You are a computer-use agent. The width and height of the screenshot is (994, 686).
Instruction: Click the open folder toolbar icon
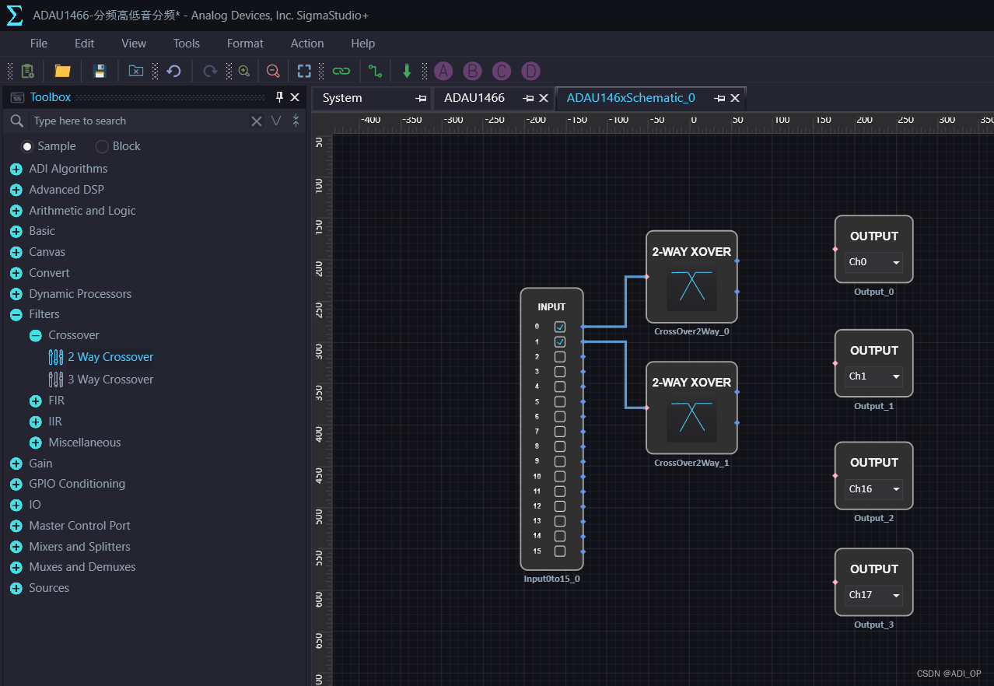point(62,71)
